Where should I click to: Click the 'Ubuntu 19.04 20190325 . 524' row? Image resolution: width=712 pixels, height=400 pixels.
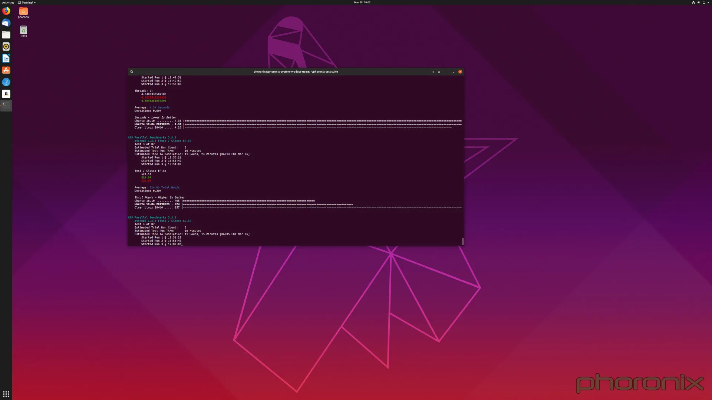(x=244, y=204)
